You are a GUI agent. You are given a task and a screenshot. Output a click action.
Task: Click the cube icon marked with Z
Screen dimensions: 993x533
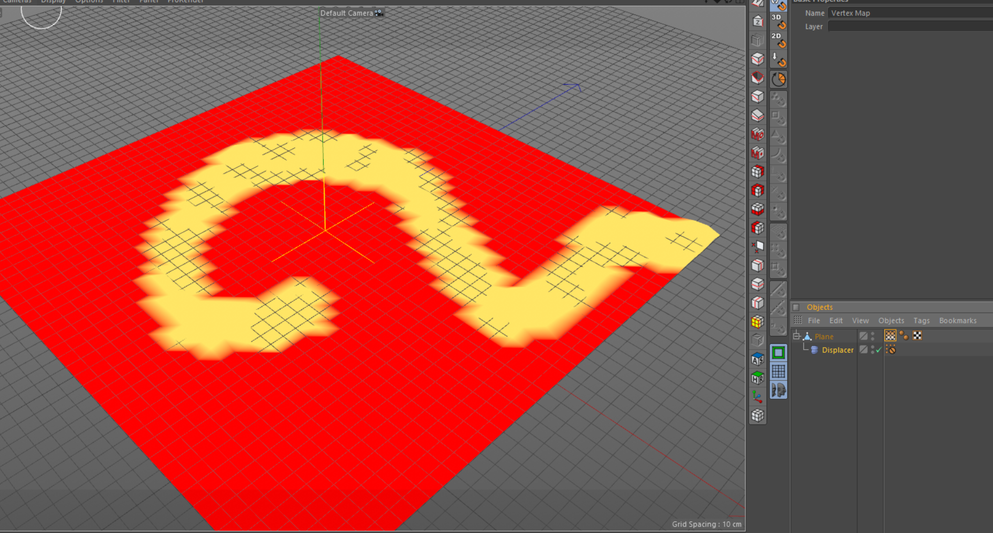(x=757, y=22)
